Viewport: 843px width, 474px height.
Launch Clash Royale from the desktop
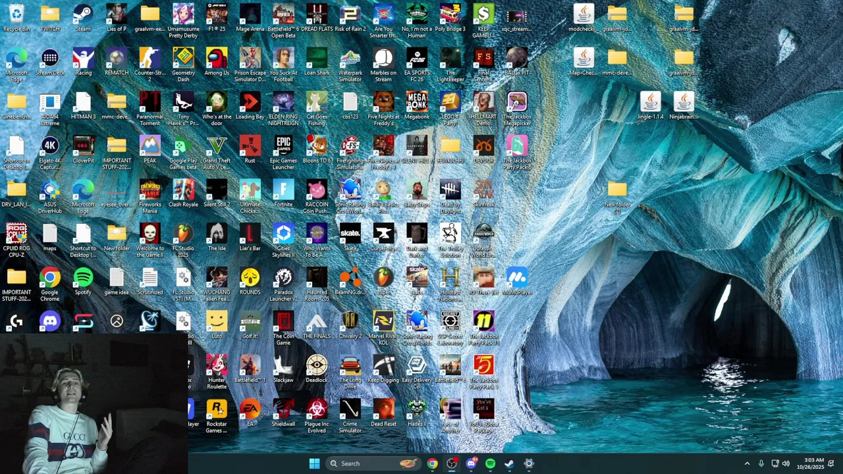[x=183, y=194]
